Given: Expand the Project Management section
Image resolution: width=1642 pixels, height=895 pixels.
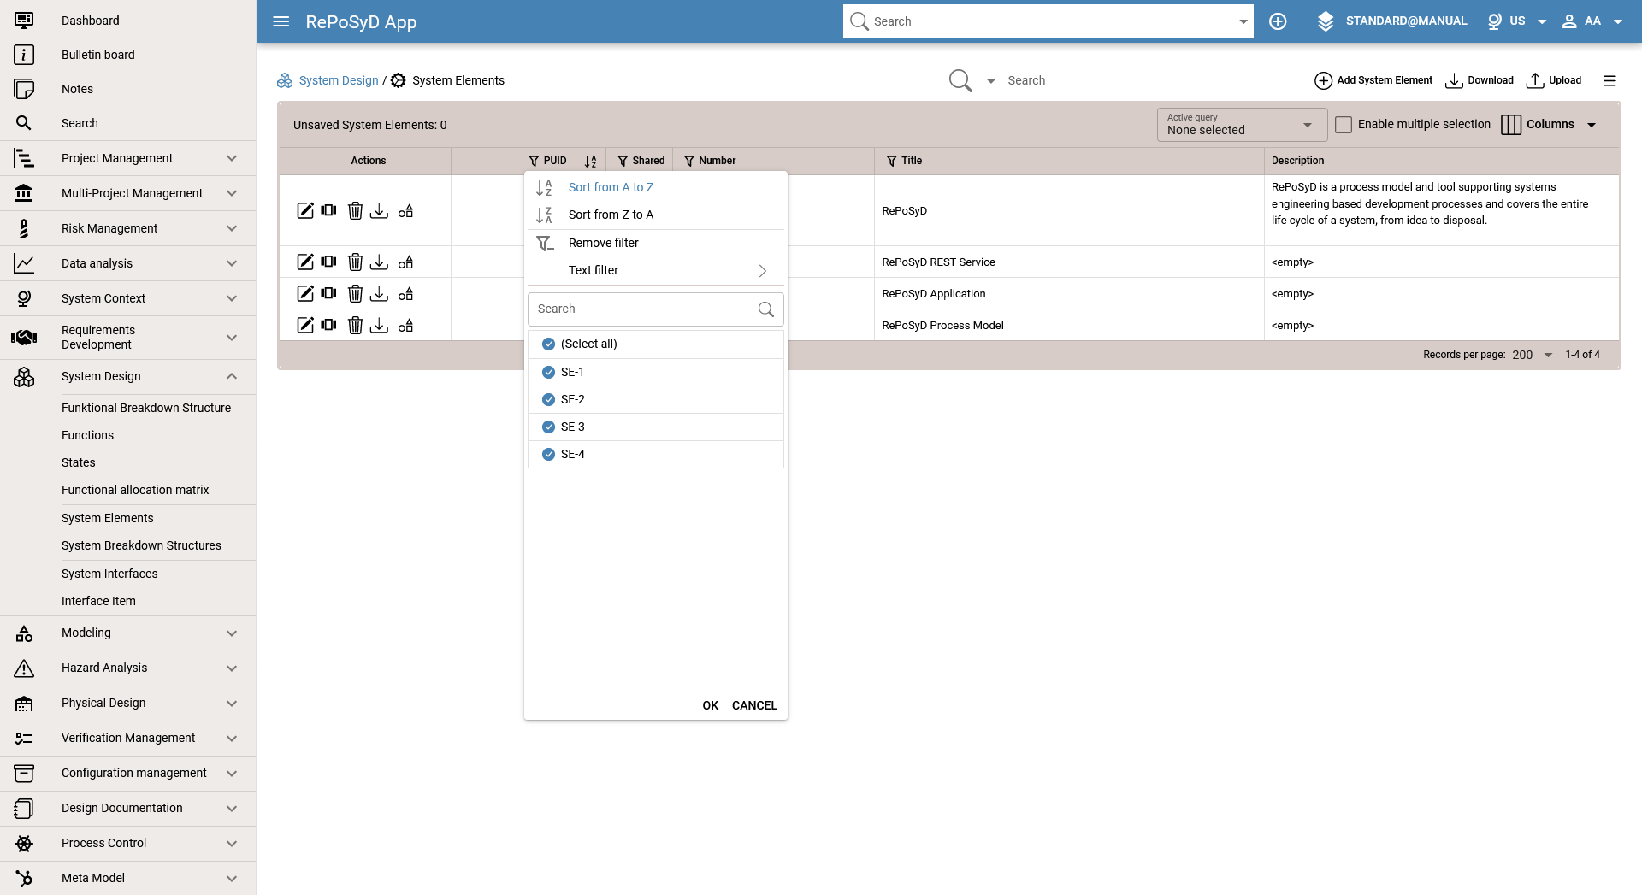Looking at the screenshot, I should point(232,158).
